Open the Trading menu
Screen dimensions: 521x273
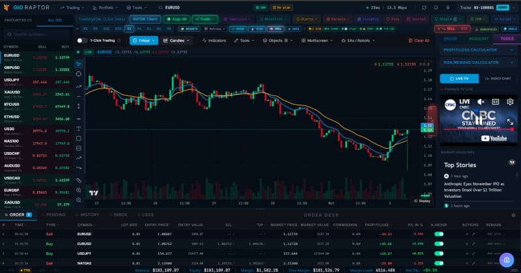coord(72,7)
